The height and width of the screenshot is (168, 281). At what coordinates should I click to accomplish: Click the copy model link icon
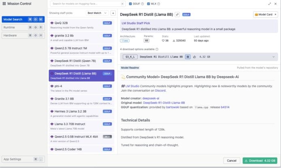177,15
